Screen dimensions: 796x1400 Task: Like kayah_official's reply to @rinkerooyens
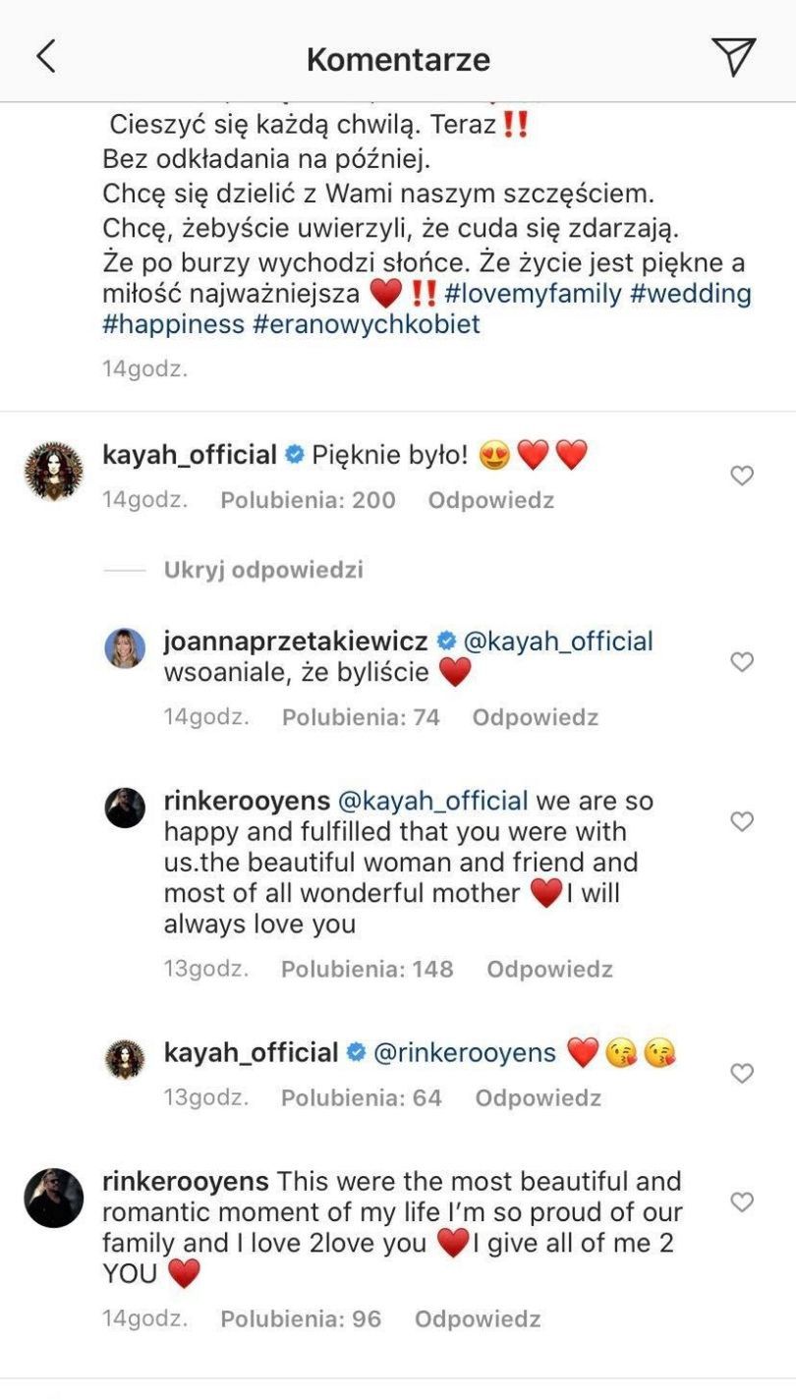[742, 1074]
